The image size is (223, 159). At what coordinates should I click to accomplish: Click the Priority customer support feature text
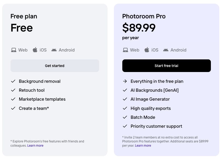156,126
